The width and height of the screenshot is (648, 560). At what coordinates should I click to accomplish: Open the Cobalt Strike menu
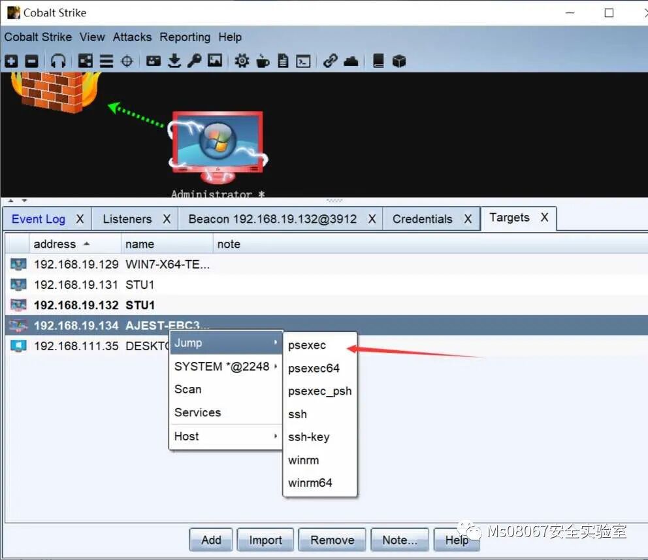click(38, 37)
